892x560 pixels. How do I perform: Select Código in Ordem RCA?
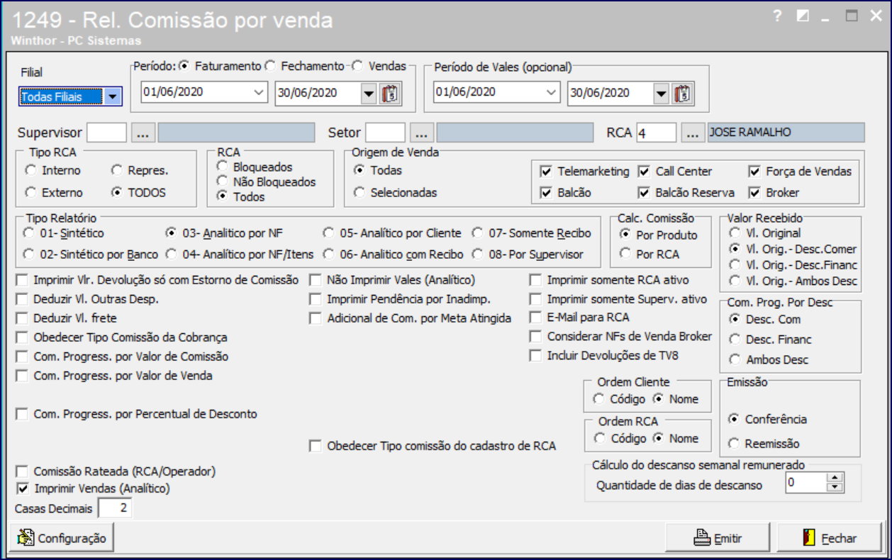point(599,438)
